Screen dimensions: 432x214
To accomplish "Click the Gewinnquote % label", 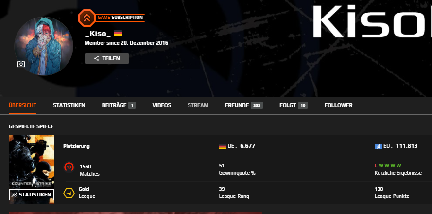I will pyautogui.click(x=237, y=173).
